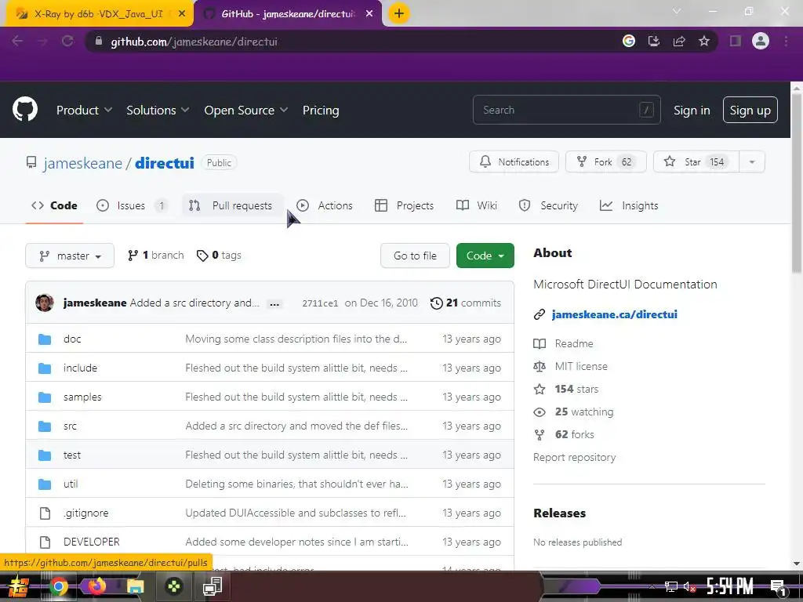Launch Chrome from the taskbar
Image resolution: width=803 pixels, height=602 pixels.
pos(58,586)
